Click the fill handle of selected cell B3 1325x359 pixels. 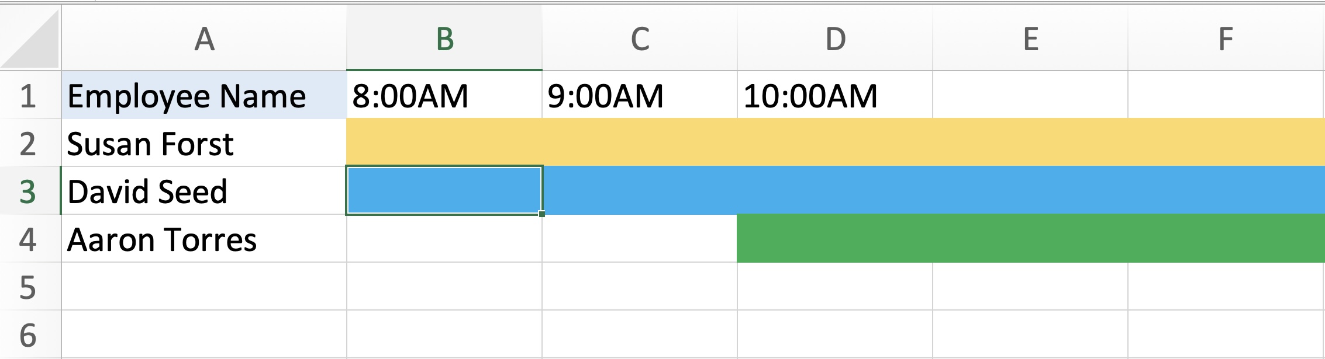(542, 214)
